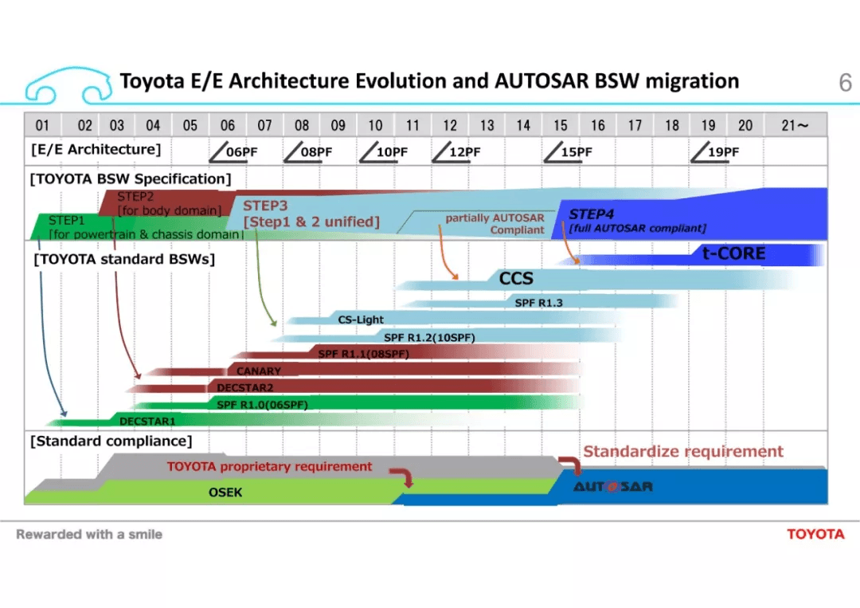Screen dimensions: 860x608
Task: Click the STEP2 for body domain label
Action: [169, 203]
